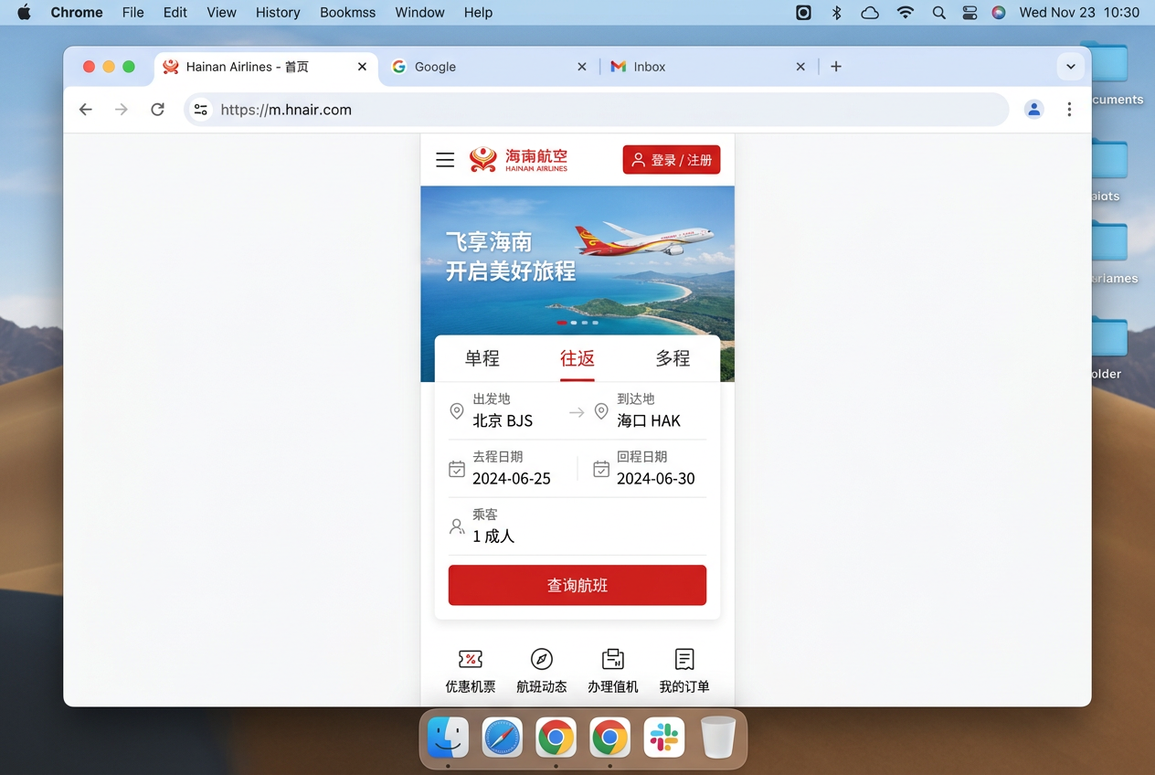Click the Hainan banner with airplane
This screenshot has height=775, width=1155.
577,260
